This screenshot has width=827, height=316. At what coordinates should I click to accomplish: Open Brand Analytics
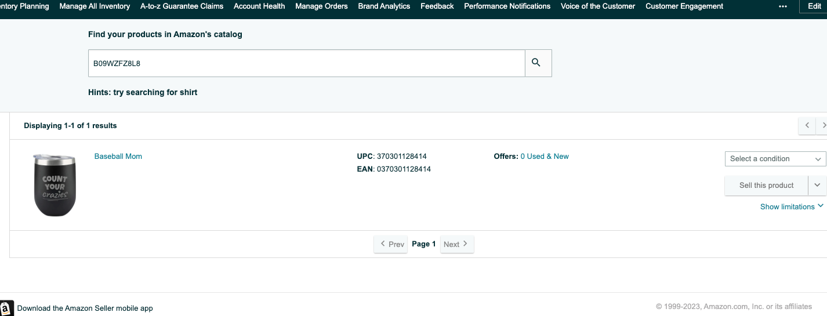point(384,6)
